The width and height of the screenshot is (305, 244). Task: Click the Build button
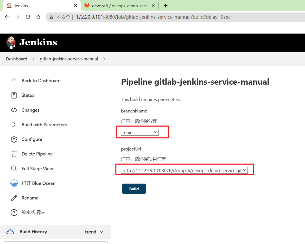point(134,189)
